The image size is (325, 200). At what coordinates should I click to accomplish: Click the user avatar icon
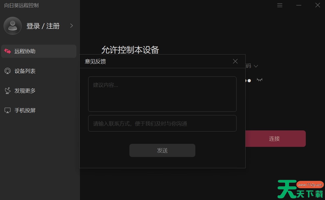point(13,26)
